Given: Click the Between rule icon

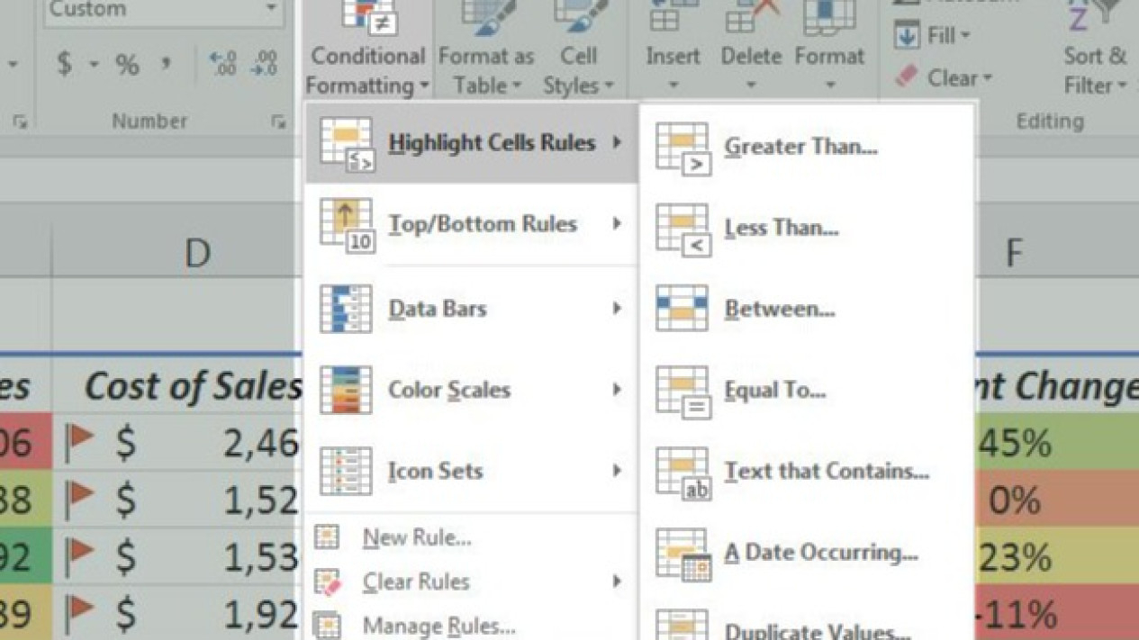Looking at the screenshot, I should coord(682,309).
